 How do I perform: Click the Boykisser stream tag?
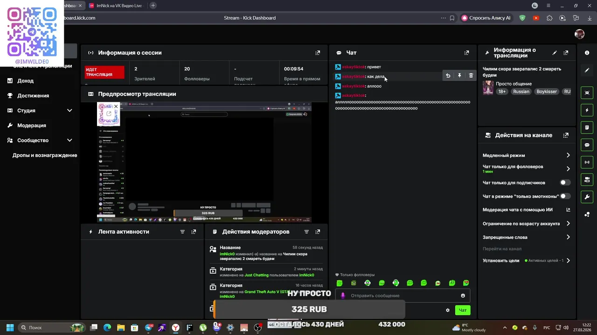pos(547,92)
